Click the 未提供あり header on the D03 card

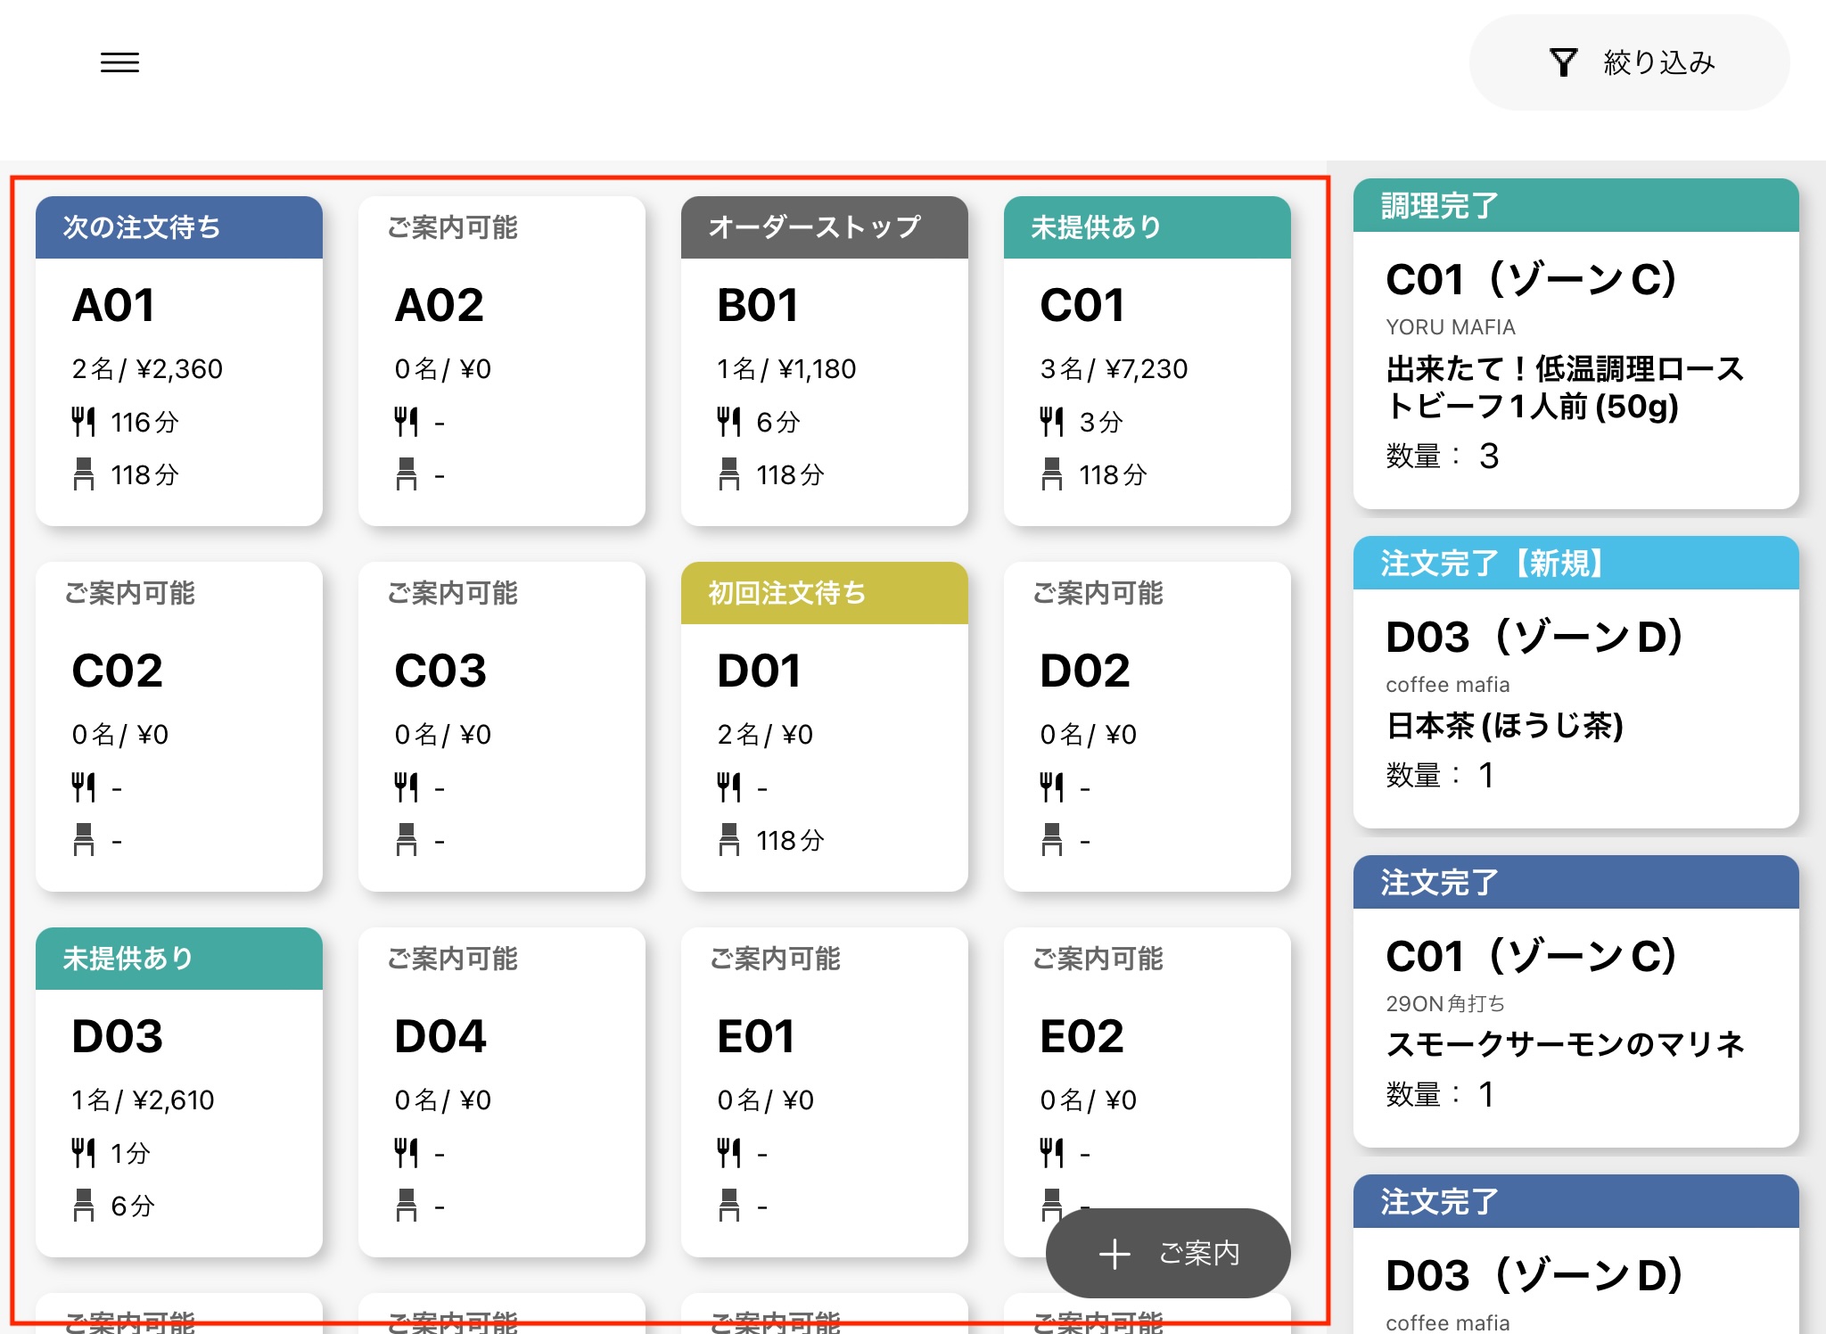click(179, 959)
